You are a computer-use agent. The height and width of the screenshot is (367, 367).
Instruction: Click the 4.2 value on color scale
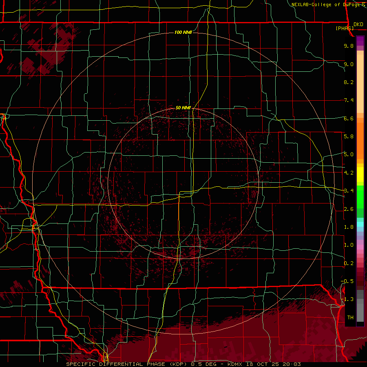point(349,173)
